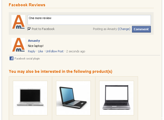Screen dimensions: 164x120
Task: Click the 2 seconds ago timestamp
Action: click(x=76, y=51)
